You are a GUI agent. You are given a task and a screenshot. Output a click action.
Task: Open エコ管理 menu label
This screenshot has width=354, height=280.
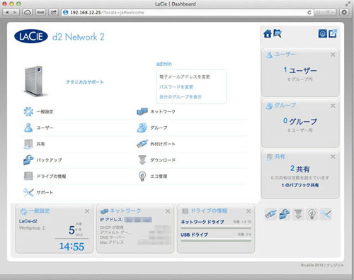click(159, 177)
